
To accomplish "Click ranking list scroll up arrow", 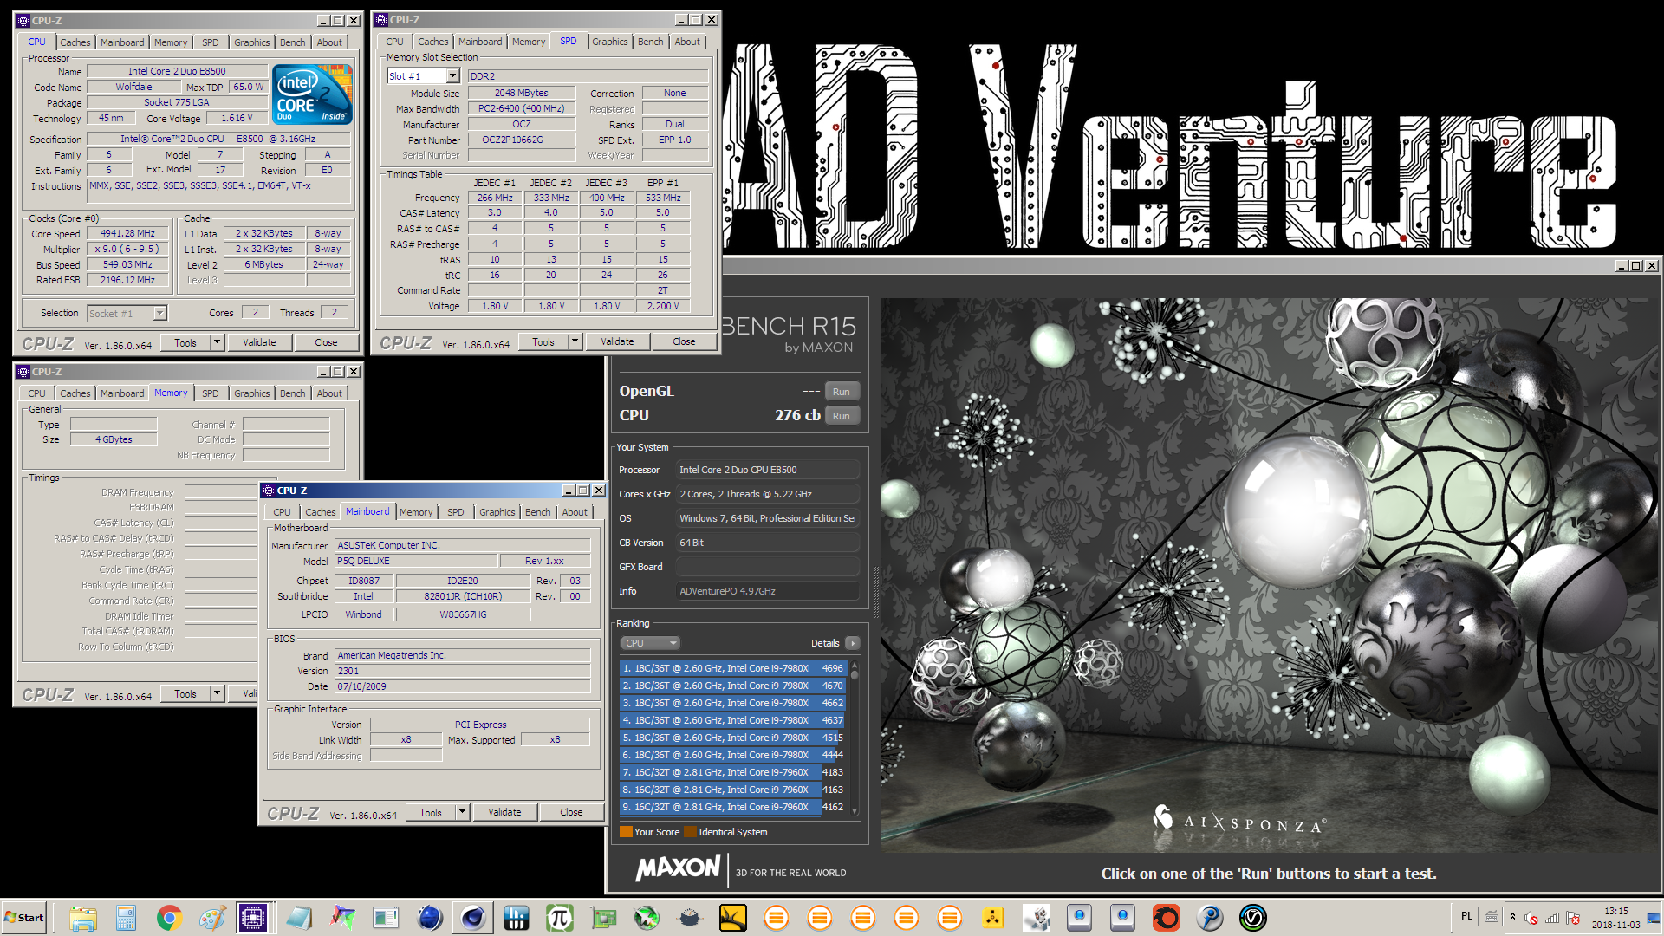I will tap(855, 664).
